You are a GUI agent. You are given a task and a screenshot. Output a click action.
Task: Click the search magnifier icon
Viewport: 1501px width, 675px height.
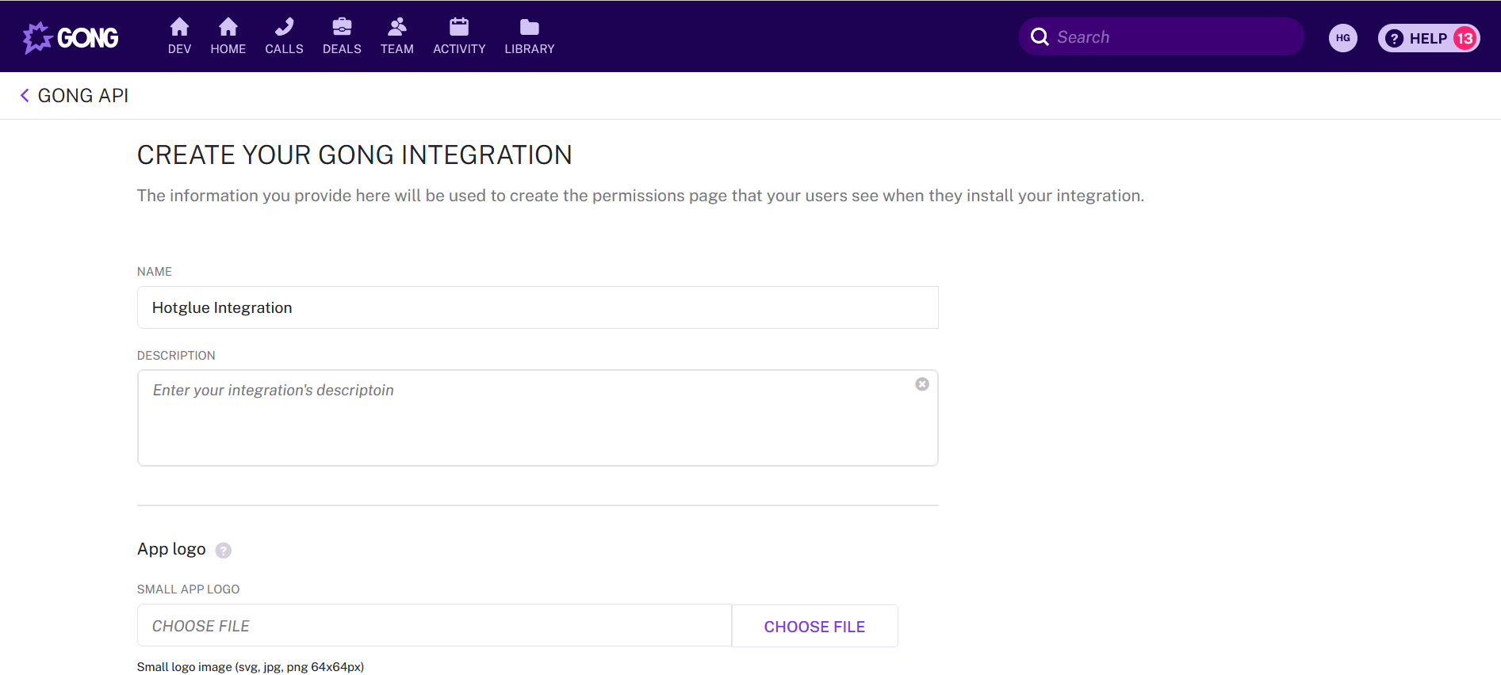click(1040, 36)
